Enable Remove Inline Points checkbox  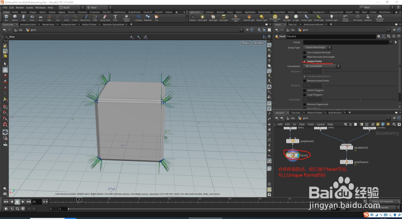point(305,81)
